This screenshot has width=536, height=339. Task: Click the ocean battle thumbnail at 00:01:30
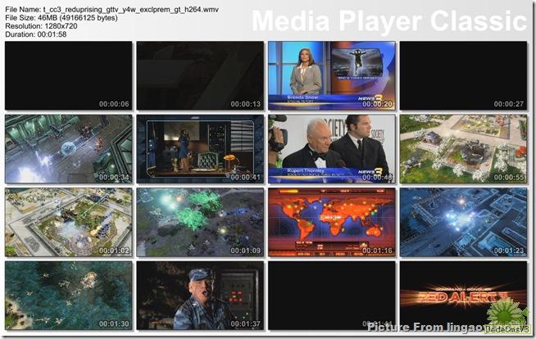click(x=68, y=296)
